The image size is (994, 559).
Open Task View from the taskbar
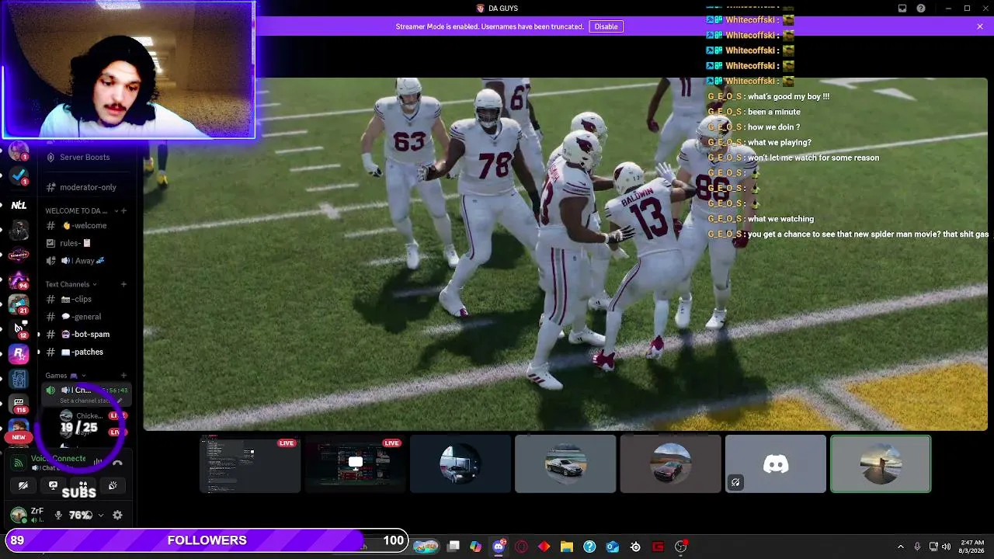(x=454, y=547)
